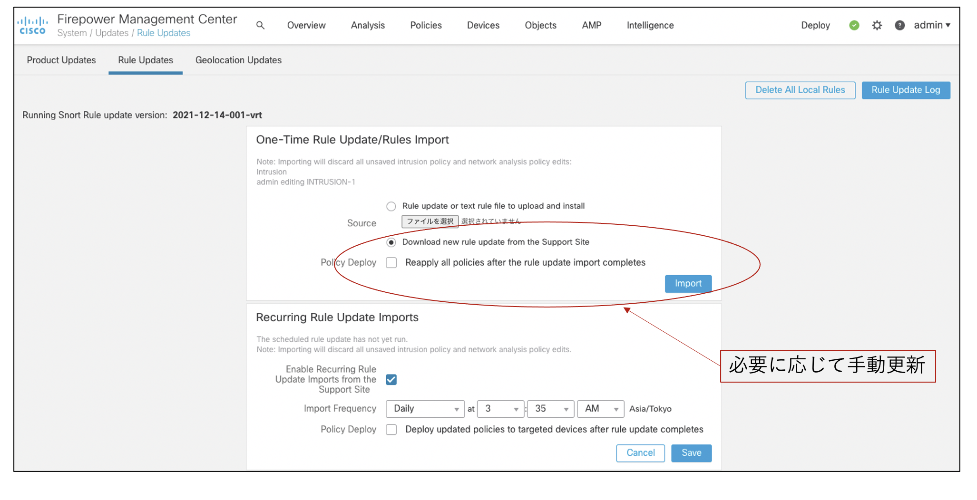Expand the Daily import frequency dropdown
Screen dimensions: 977x500
tap(425, 409)
